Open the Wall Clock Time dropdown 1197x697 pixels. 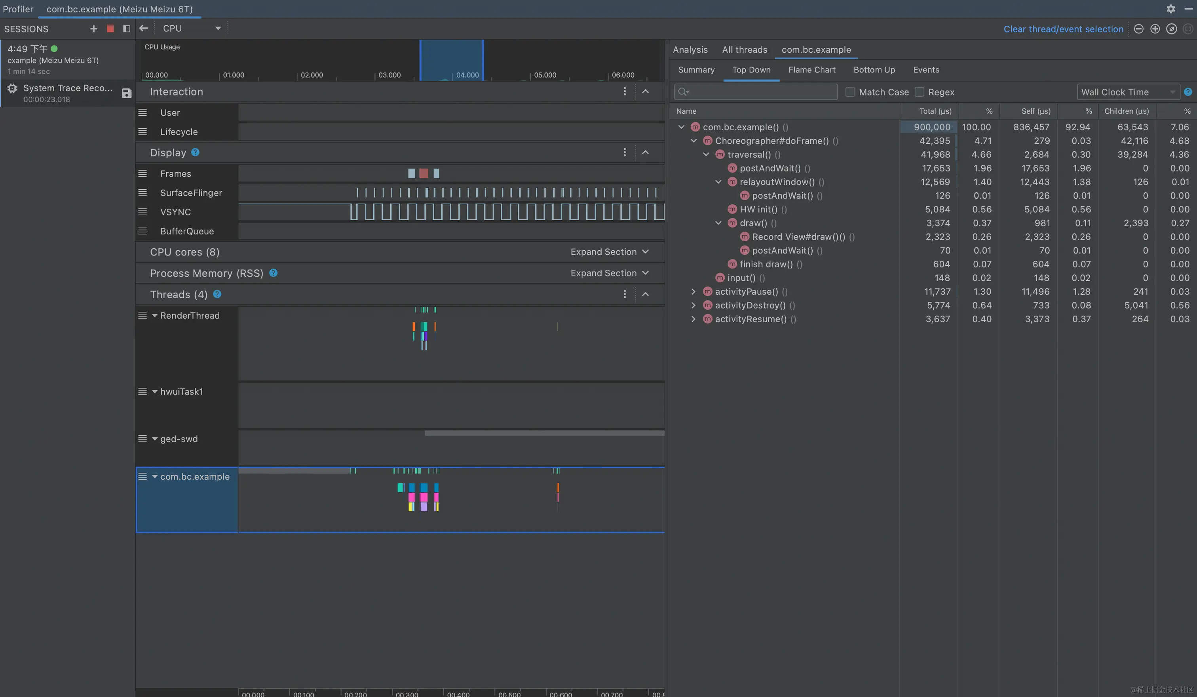(x=1128, y=92)
